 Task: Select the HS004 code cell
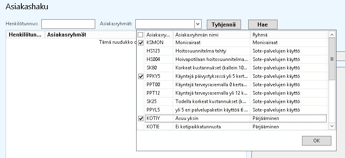[x=159, y=59]
